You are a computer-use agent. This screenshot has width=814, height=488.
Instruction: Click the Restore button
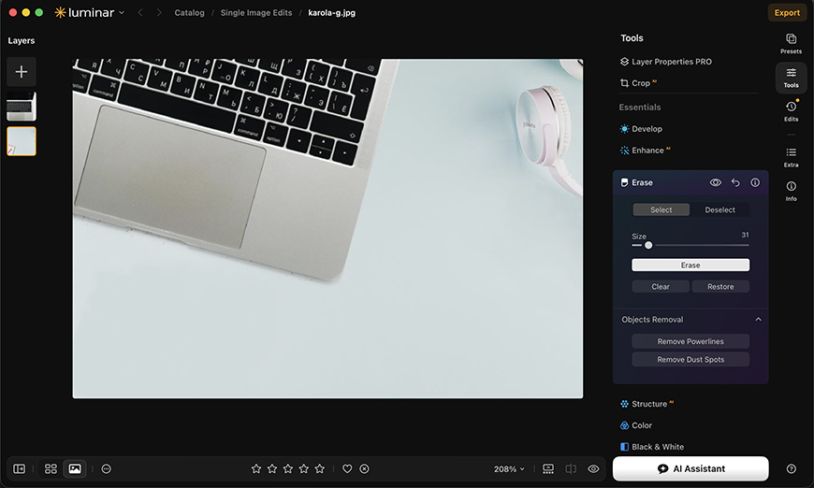click(720, 286)
